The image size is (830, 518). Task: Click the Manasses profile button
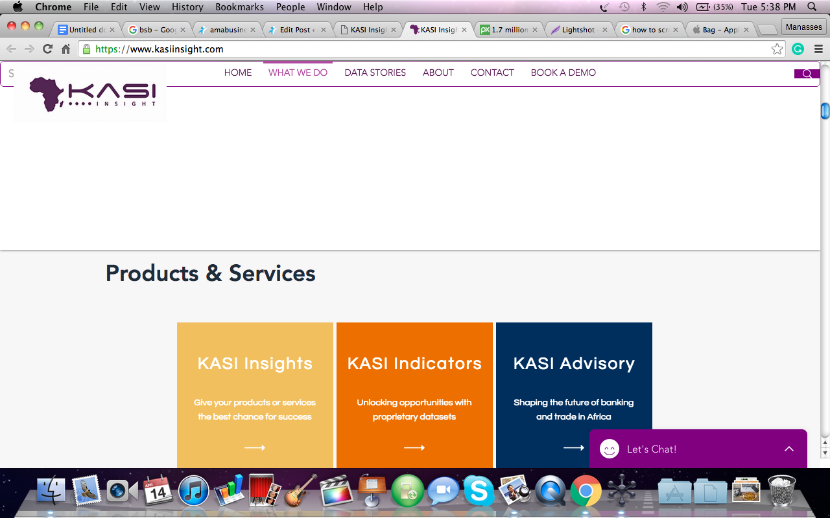pos(803,27)
